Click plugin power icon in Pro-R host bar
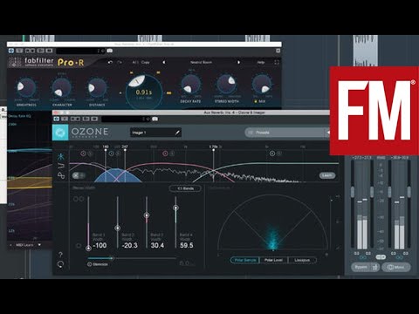Screen dimensions: 419x314 pos(11,51)
